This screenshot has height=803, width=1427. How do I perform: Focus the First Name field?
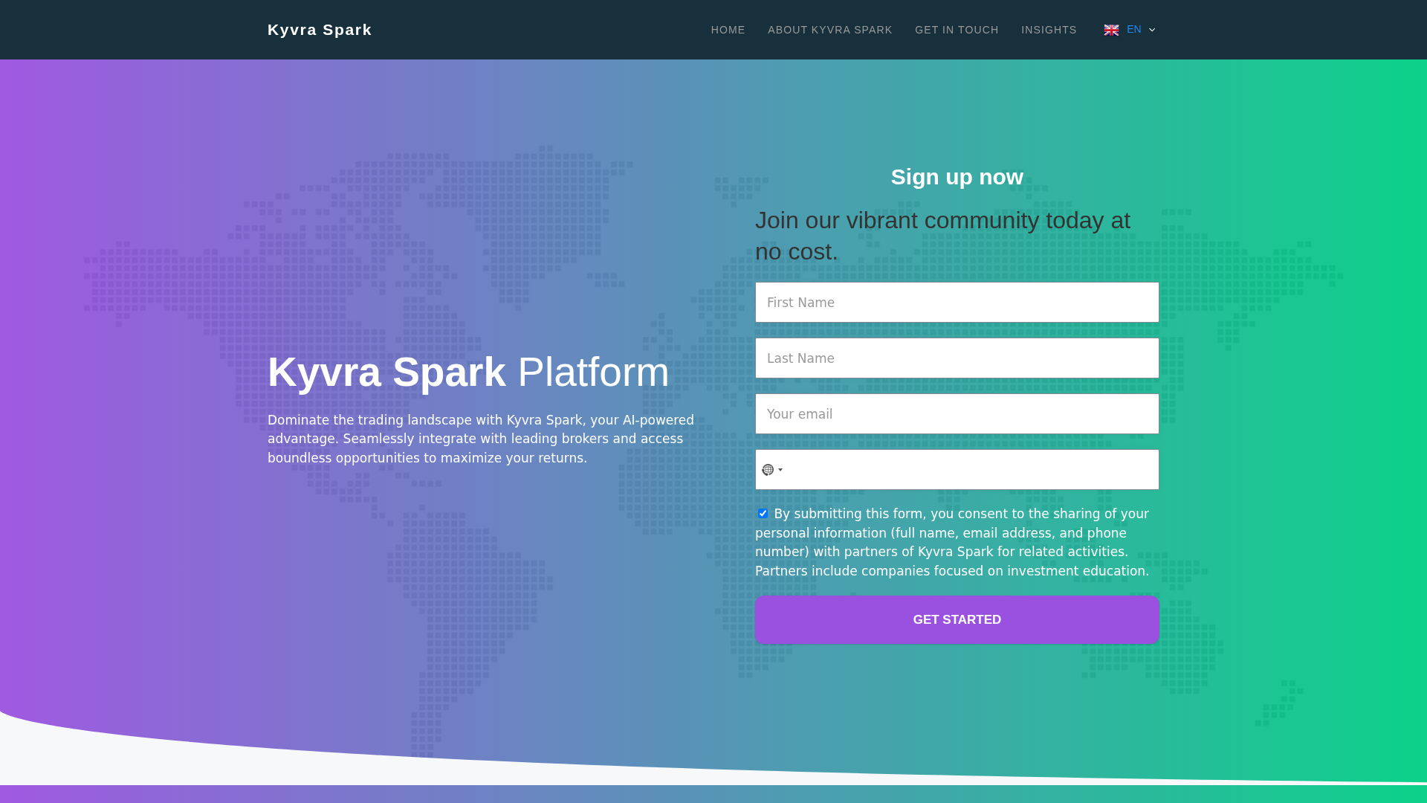tap(957, 302)
